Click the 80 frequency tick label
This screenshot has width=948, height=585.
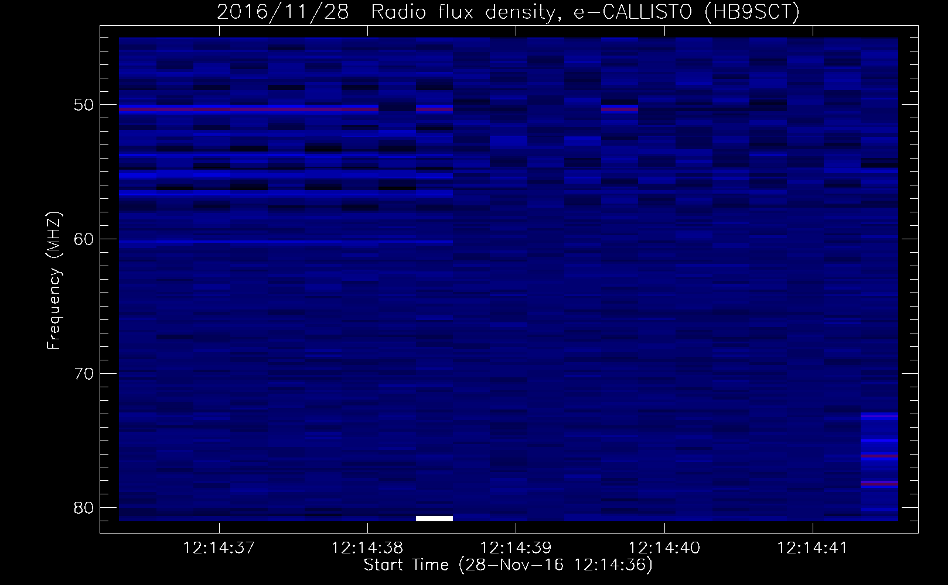(x=84, y=508)
